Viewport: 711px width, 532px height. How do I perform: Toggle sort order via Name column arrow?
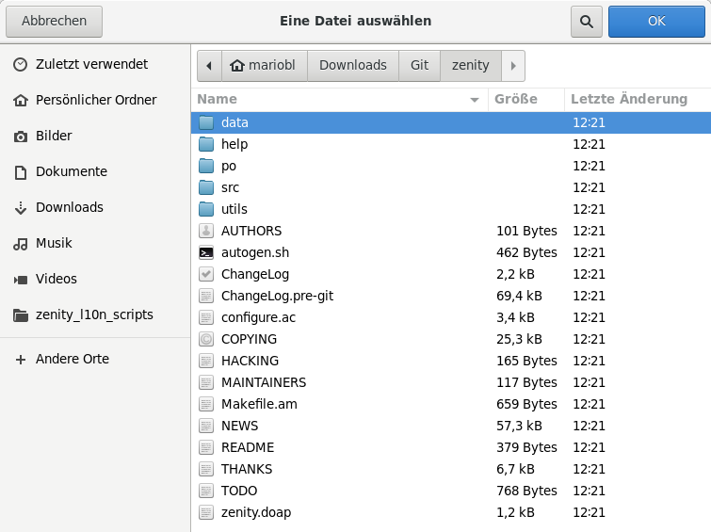[x=474, y=100]
